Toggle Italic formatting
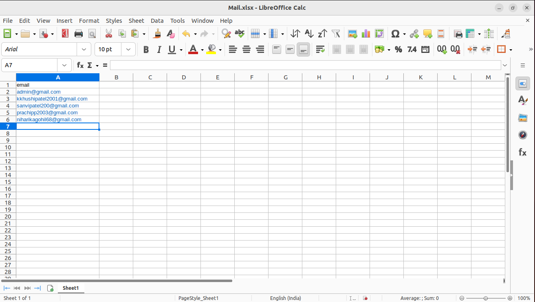The height and width of the screenshot is (302, 535). [159, 49]
